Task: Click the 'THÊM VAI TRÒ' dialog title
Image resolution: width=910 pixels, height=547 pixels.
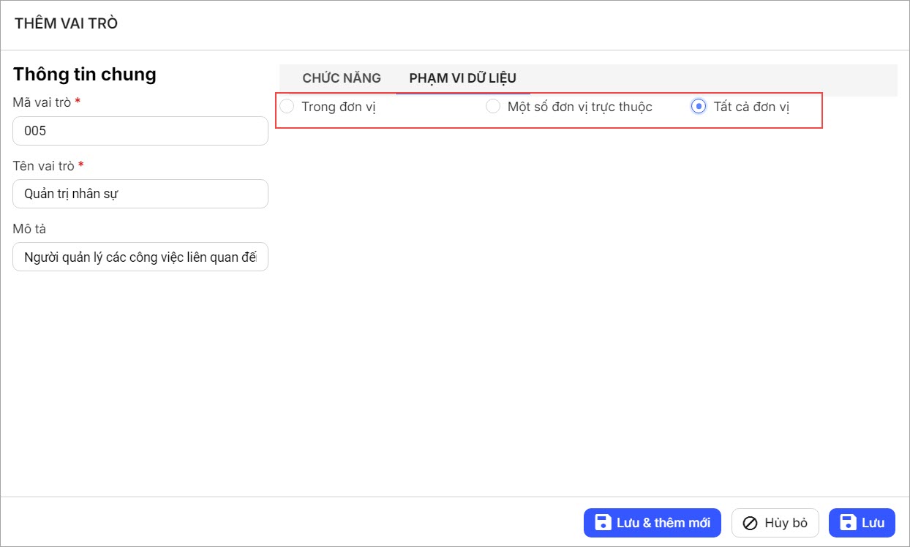Action: pos(66,23)
